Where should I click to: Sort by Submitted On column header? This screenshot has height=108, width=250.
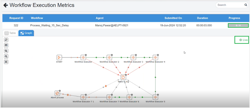(173, 18)
